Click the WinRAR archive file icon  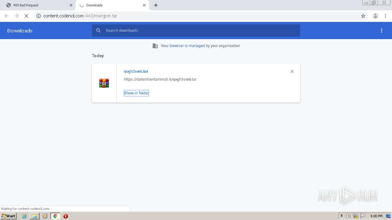pos(104,83)
